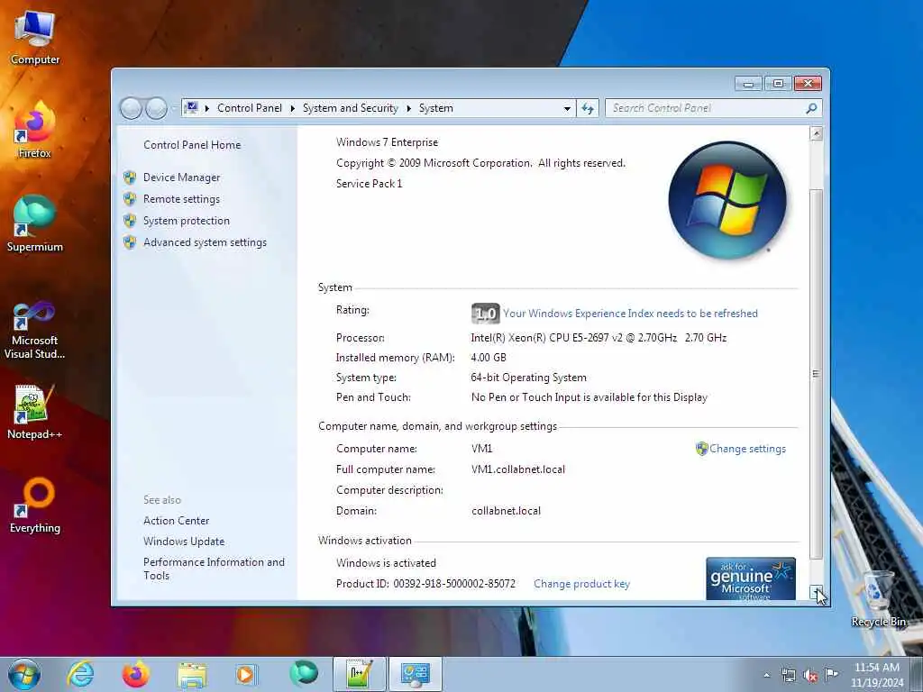Click Windows Experience Index refresh link
Screen dimensions: 923x692
(630, 314)
